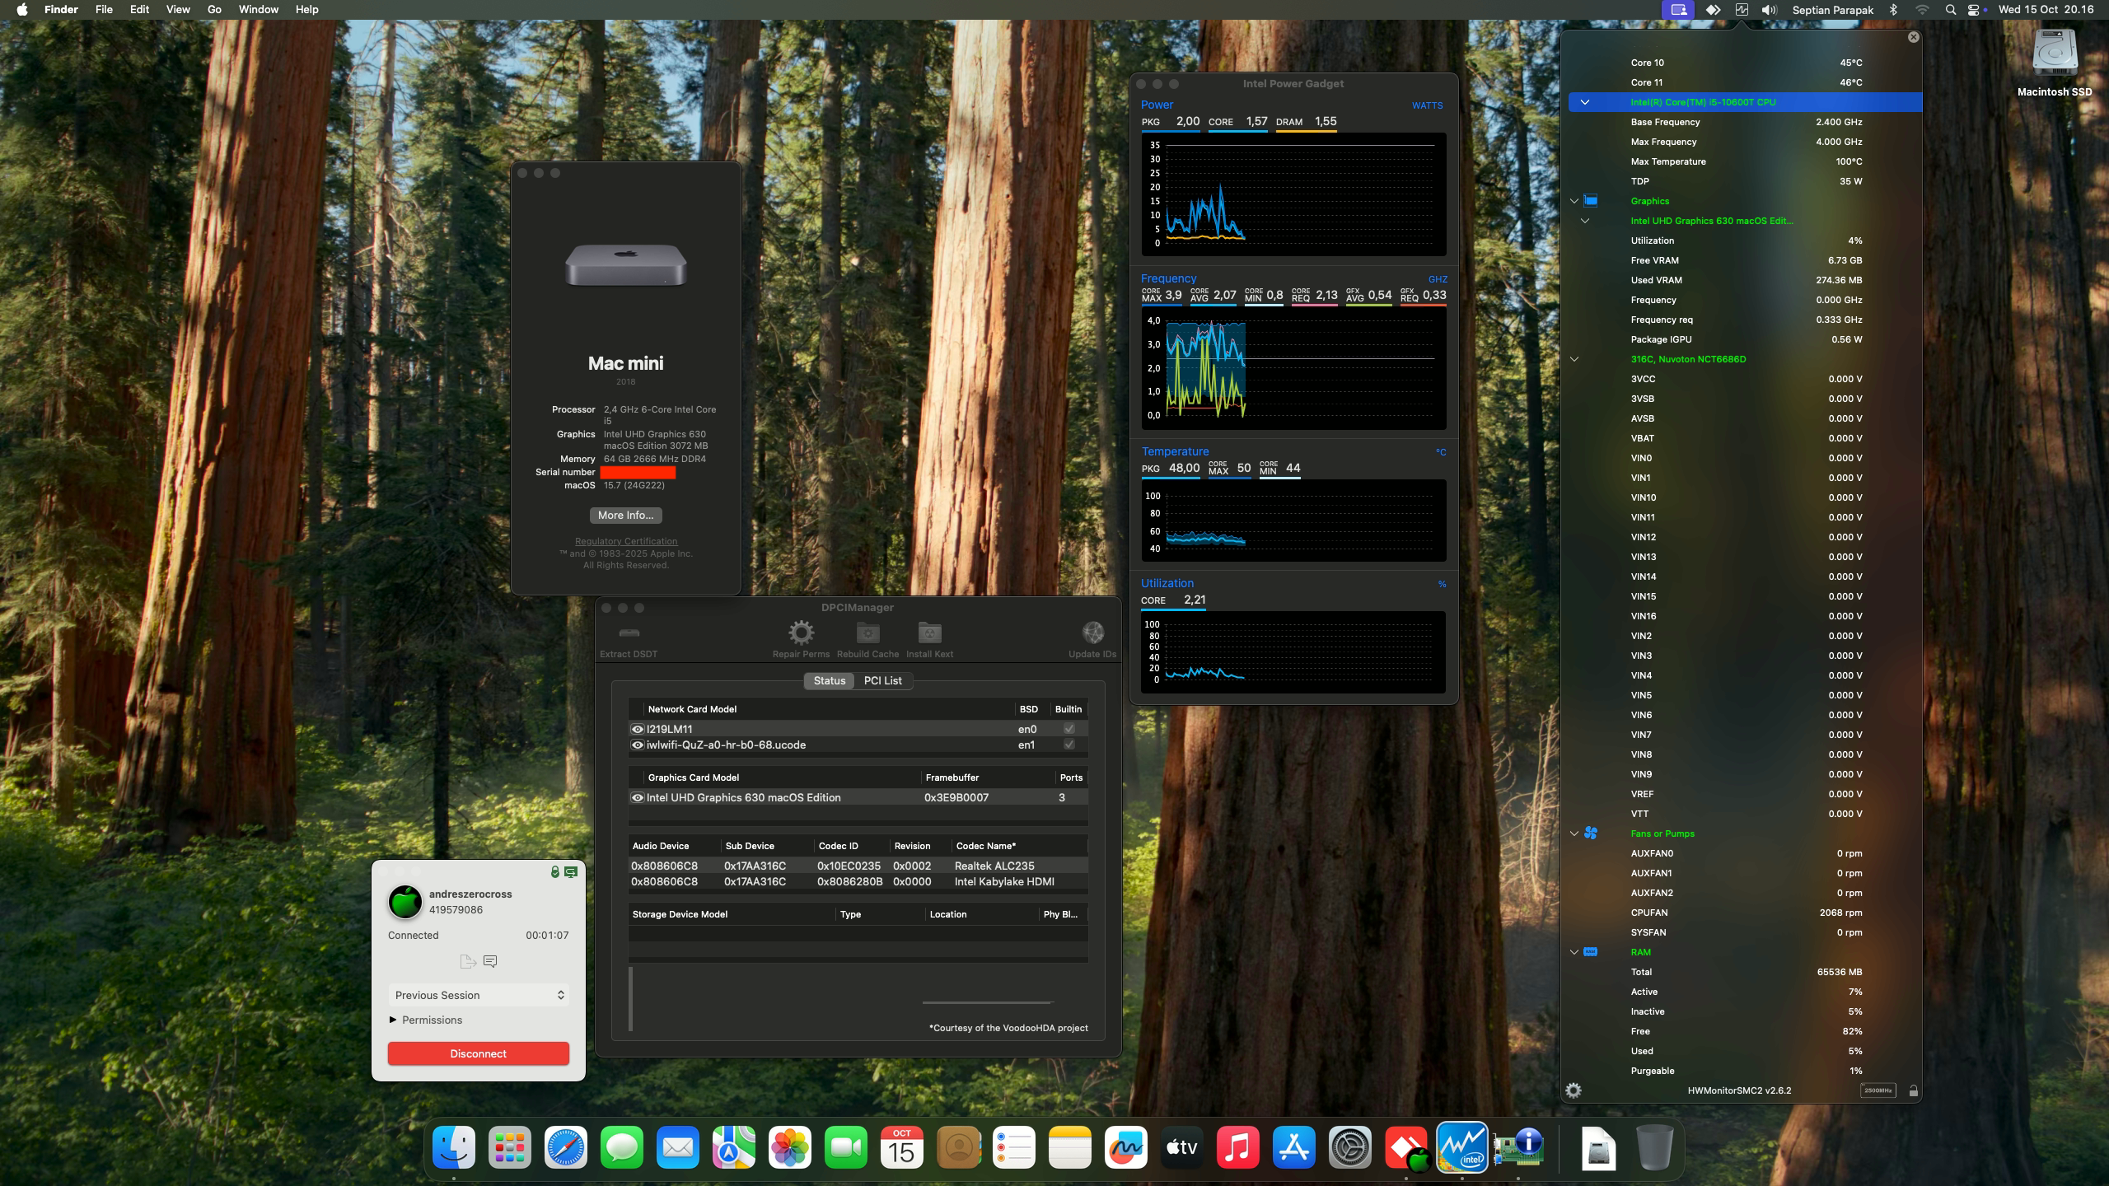Screen dimensions: 2109x1186
Task: Run Repair Perms in DPCIManager
Action: coord(800,634)
